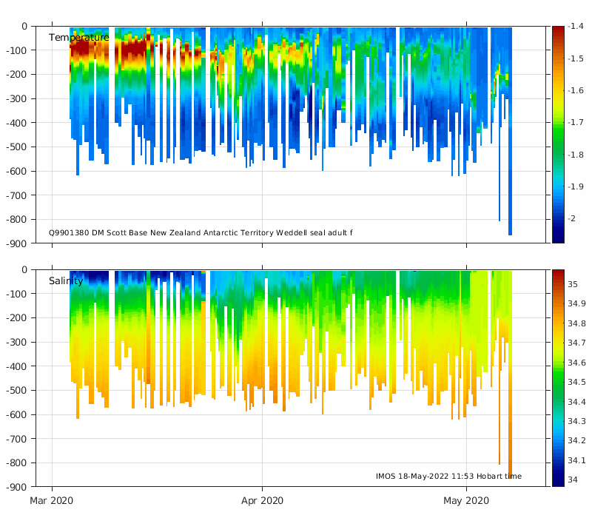Click the Q9901380 Weddell seal caption text

tap(201, 232)
